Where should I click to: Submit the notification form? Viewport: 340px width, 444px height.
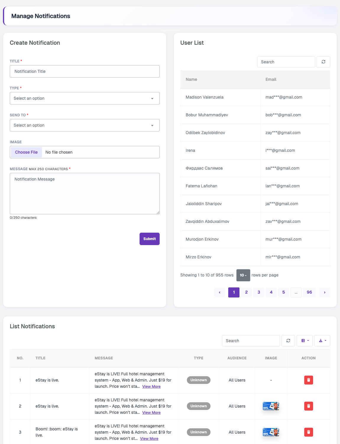tap(150, 239)
